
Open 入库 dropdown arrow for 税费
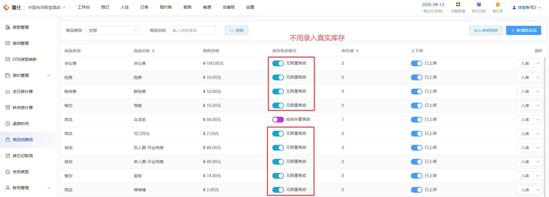pyautogui.click(x=538, y=77)
